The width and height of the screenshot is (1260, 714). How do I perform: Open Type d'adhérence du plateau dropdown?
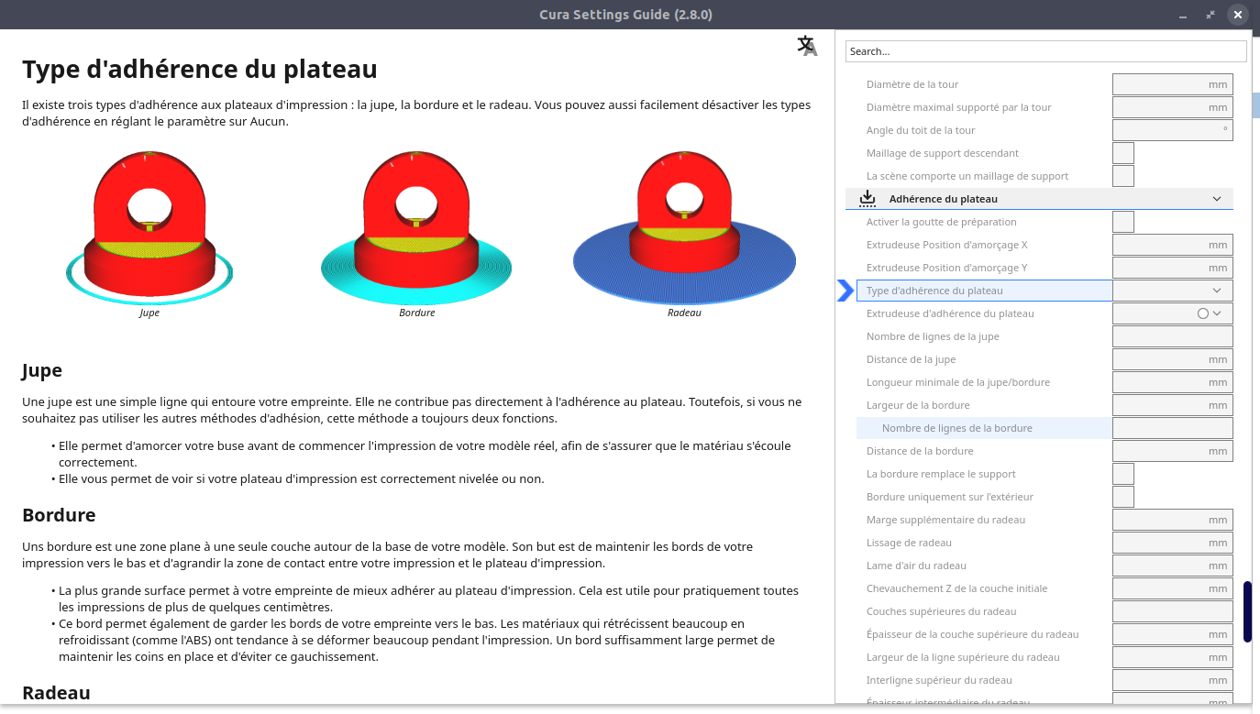point(1173,291)
